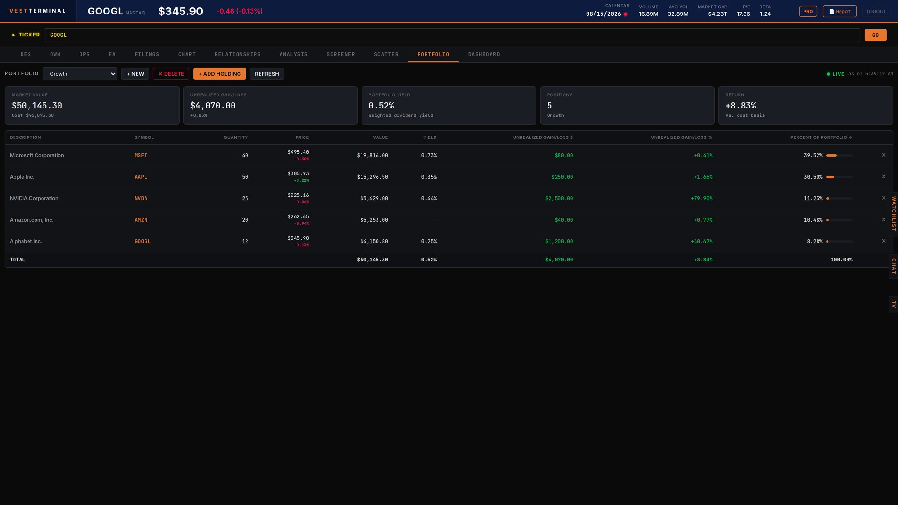Screen dimensions: 898x505
Task: Click the sort arrow on Percent of Portfolio
Action: 850,137
